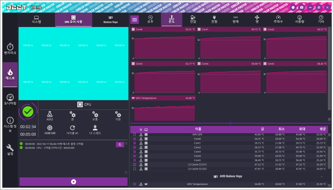Enable the L3 Cache (CCX2) checkbox
The image size is (334, 190).
coord(135,169)
